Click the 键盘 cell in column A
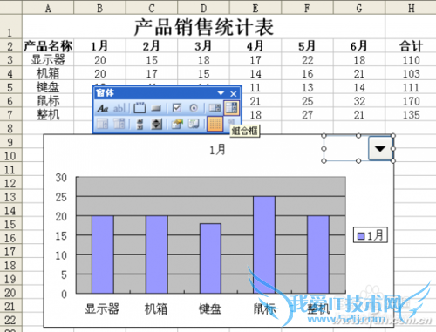Viewport: 436px width, 332px height. (x=48, y=87)
